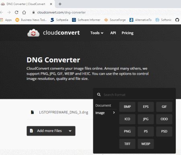Click the LISTOFFREEWARE_DNG_3.dng file name
Image resolution: width=181 pixels, height=155 pixels.
[64, 112]
